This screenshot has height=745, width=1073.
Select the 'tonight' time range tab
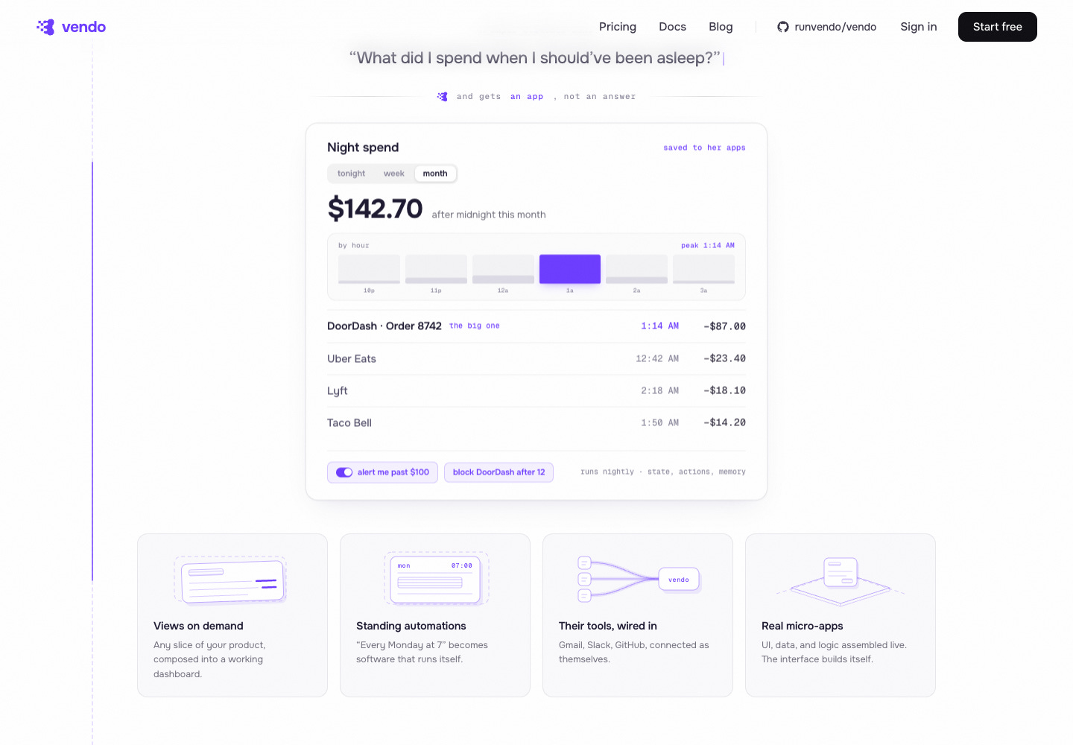(x=351, y=174)
